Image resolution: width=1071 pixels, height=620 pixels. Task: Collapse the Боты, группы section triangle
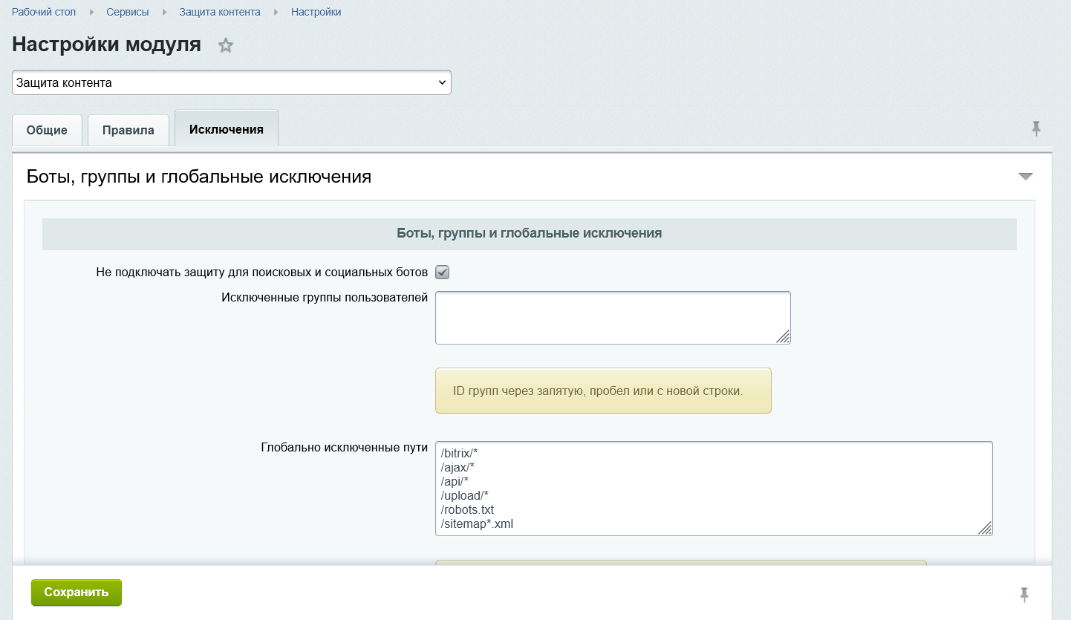pyautogui.click(x=1026, y=177)
